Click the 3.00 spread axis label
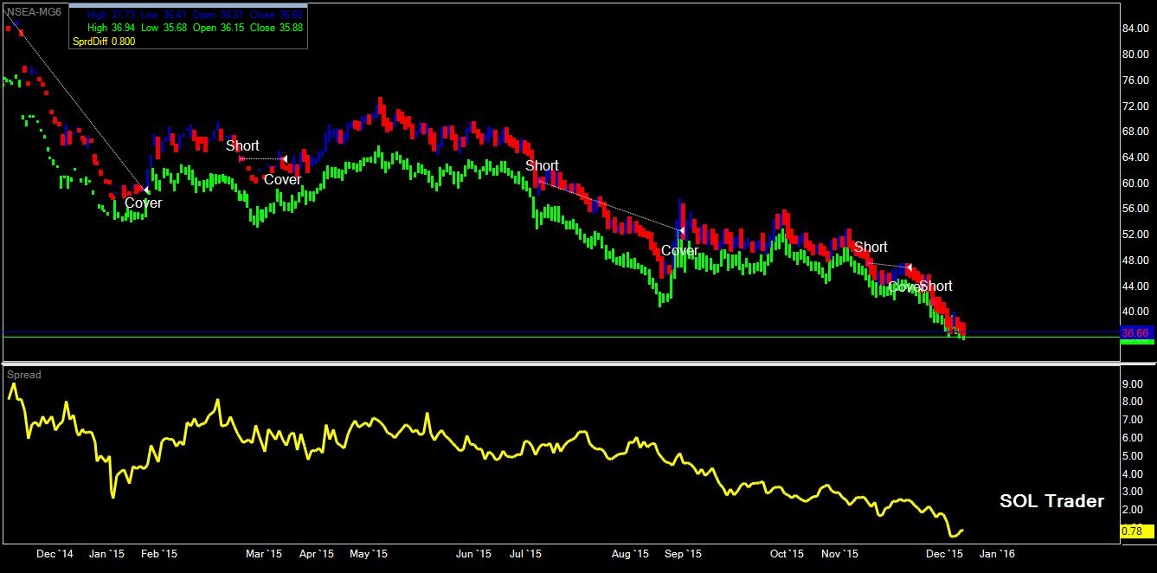This screenshot has width=1157, height=573. tap(1132, 492)
